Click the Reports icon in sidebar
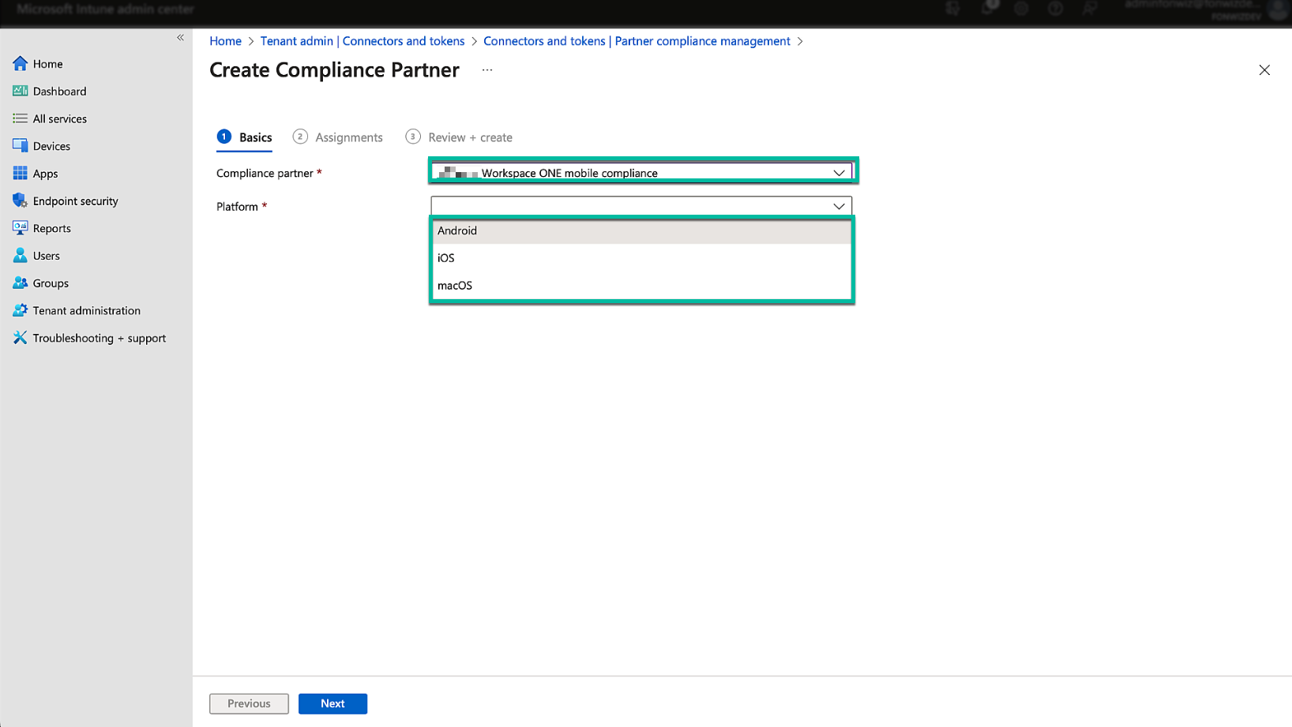Screen dimensions: 1292x727 tap(20, 228)
